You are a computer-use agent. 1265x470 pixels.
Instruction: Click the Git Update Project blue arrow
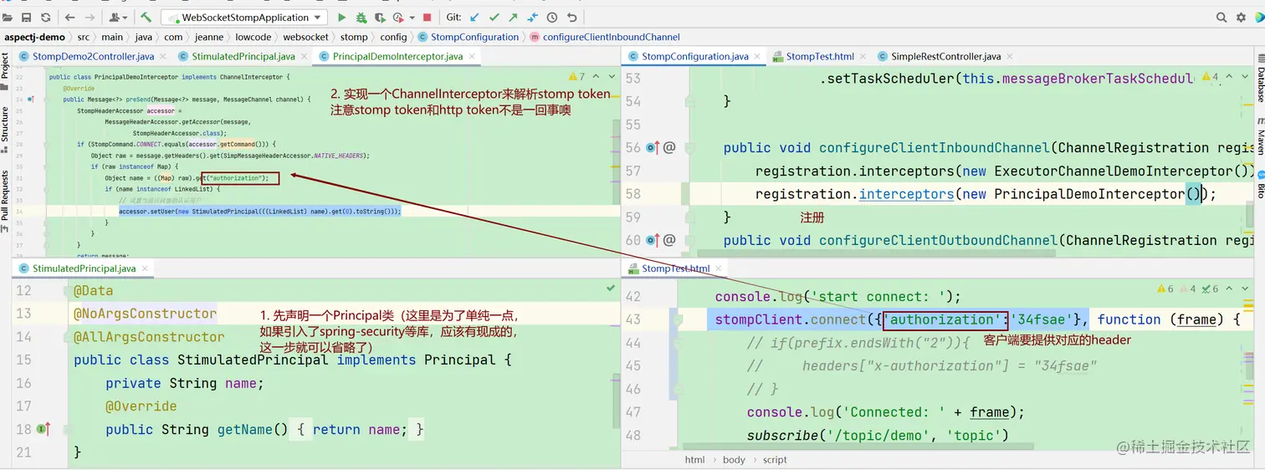coord(475,18)
